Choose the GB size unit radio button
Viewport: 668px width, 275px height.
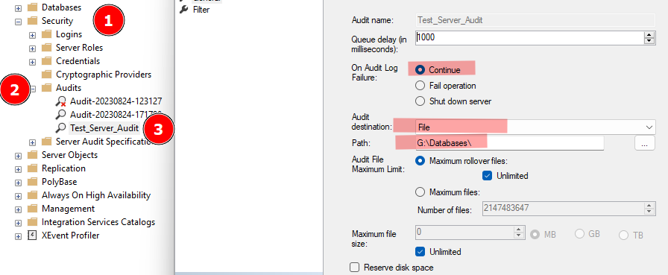(580, 234)
